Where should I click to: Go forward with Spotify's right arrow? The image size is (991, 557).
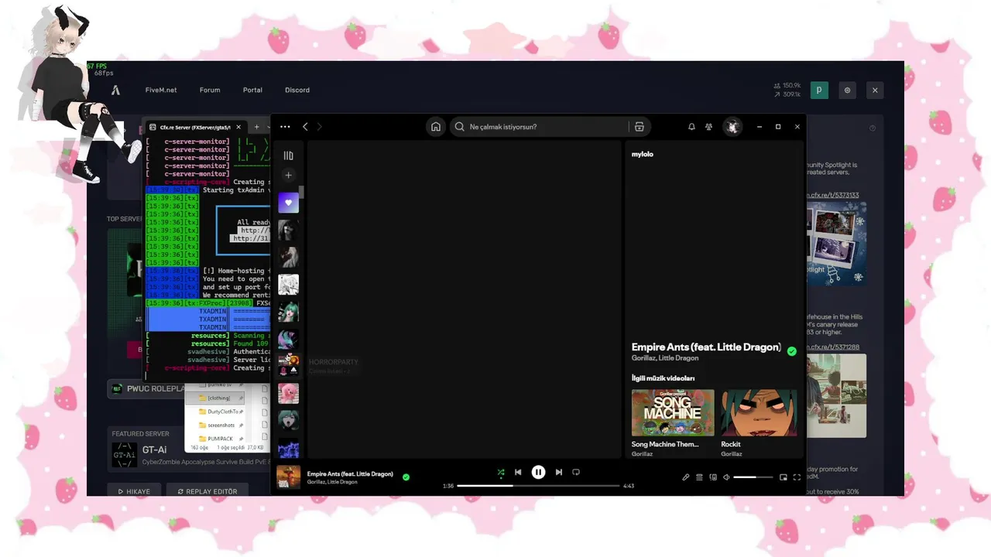tap(319, 127)
